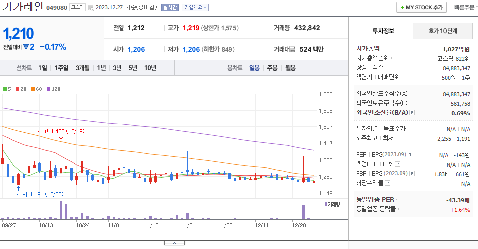Open the 동일업종 등락률 link

point(377,209)
